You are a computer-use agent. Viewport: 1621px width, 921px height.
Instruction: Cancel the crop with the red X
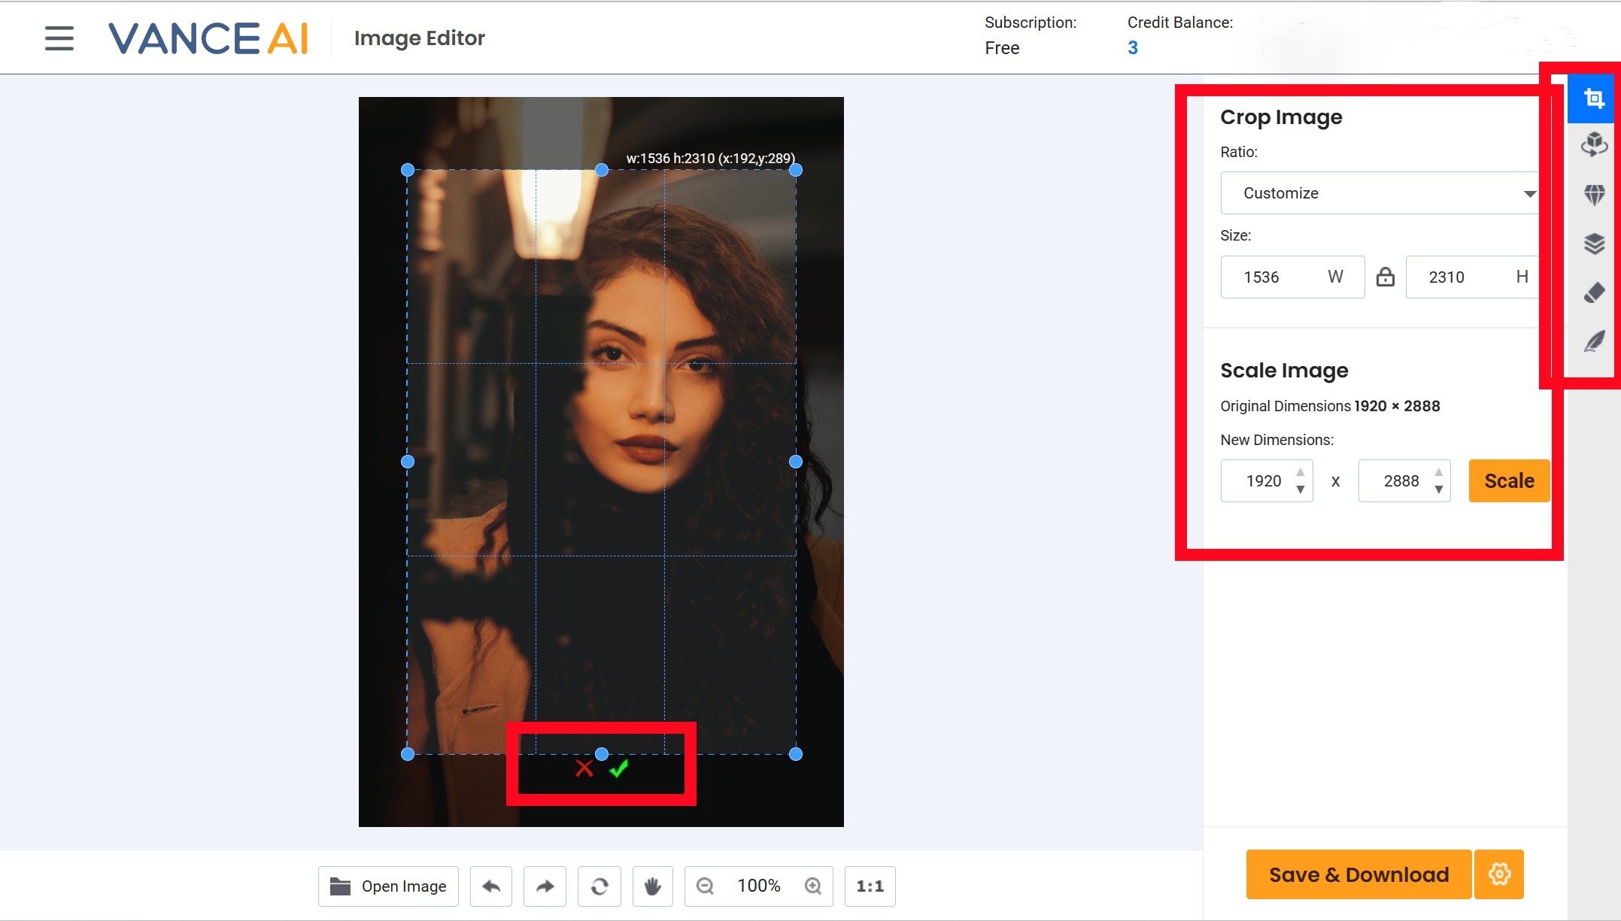click(x=584, y=770)
